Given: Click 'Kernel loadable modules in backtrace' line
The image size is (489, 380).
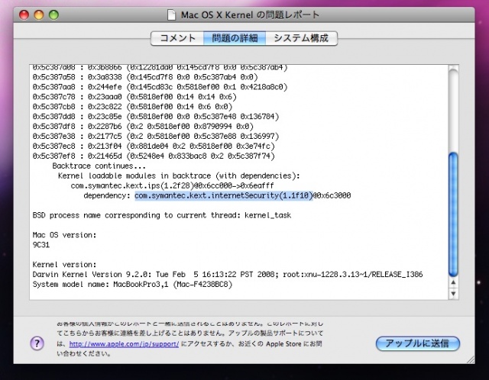Looking at the screenshot, I should (179, 176).
